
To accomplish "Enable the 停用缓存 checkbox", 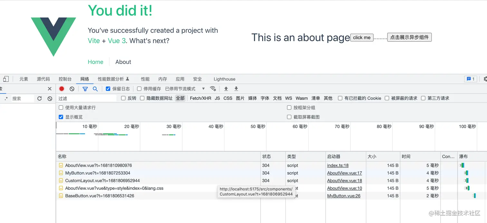I will click(139, 89).
